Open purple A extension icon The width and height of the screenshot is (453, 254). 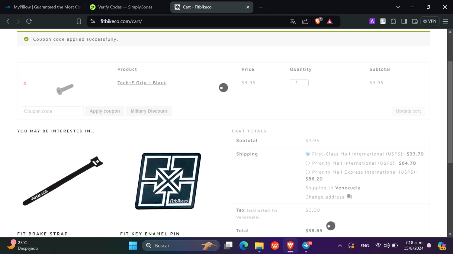(372, 21)
